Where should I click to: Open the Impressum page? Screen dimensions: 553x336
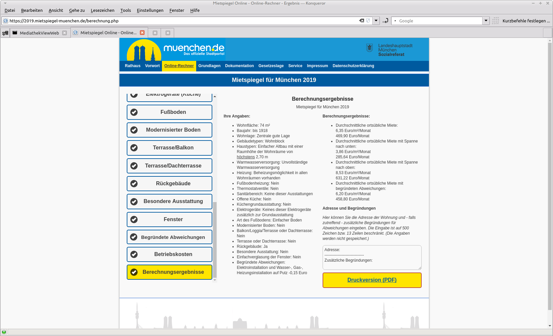pos(317,66)
